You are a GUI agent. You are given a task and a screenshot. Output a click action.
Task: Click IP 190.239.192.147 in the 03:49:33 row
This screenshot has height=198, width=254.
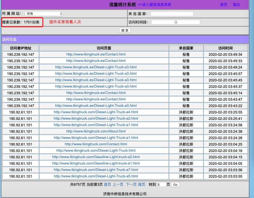click(21, 61)
